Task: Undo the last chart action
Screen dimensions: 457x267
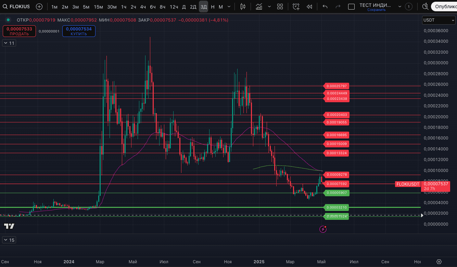Action: click(x=325, y=6)
